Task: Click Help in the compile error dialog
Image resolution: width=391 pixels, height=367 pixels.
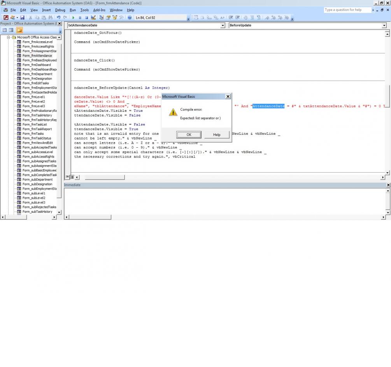Action: pyautogui.click(x=217, y=134)
